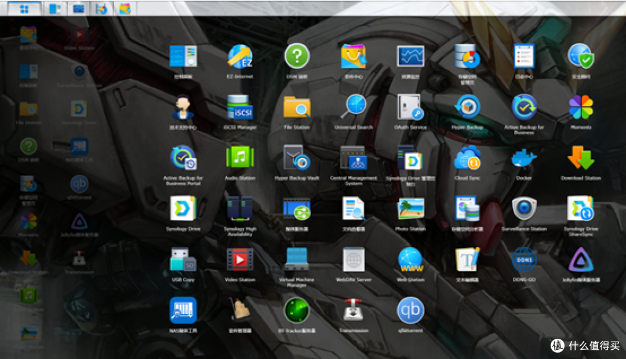Launch BT Tracker green radar icon
Screen dimensions: 626x359
tap(297, 310)
